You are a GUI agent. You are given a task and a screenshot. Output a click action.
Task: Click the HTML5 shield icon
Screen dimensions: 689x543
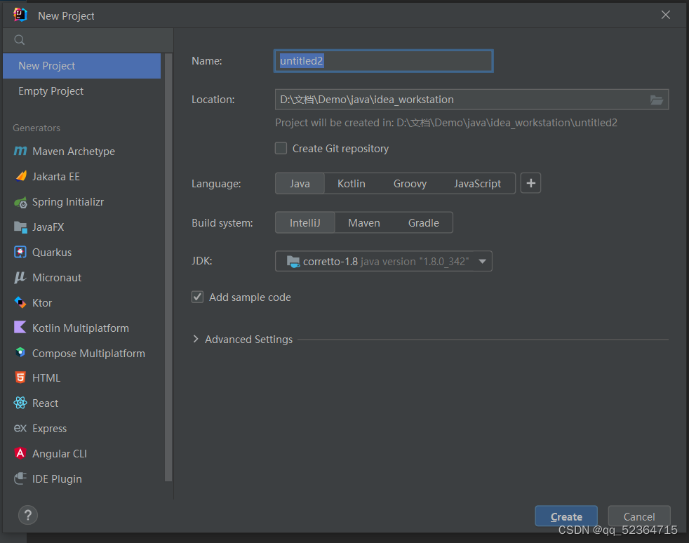point(20,377)
